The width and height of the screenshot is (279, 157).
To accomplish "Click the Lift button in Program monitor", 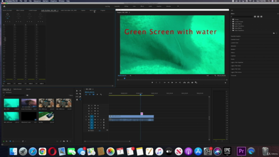I will tap(184, 82).
